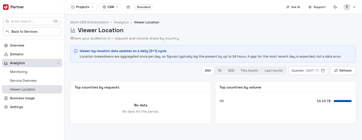
Task: Click the Analytics bar chart icon
Action: [6, 63]
